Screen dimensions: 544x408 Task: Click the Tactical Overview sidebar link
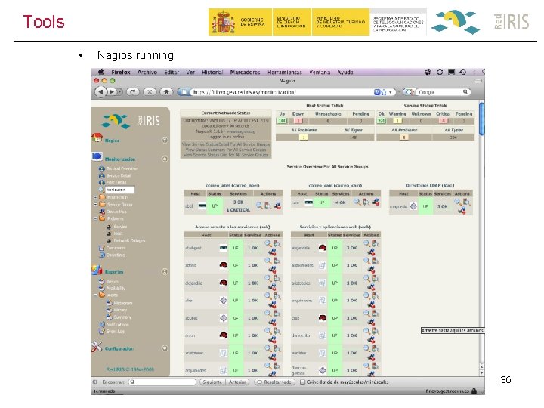122,168
